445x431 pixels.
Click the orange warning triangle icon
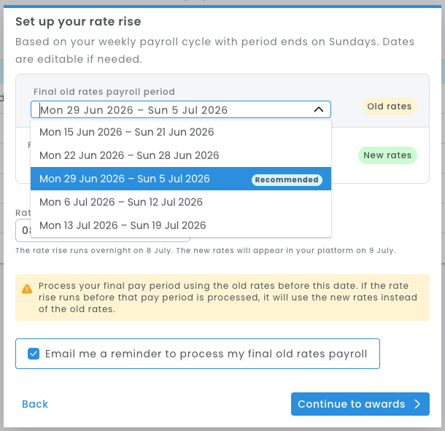(x=27, y=289)
